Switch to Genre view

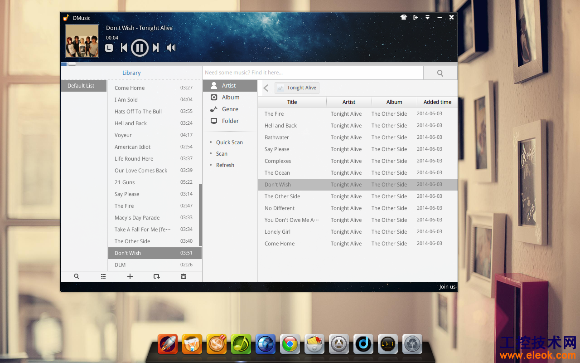pos(230,109)
